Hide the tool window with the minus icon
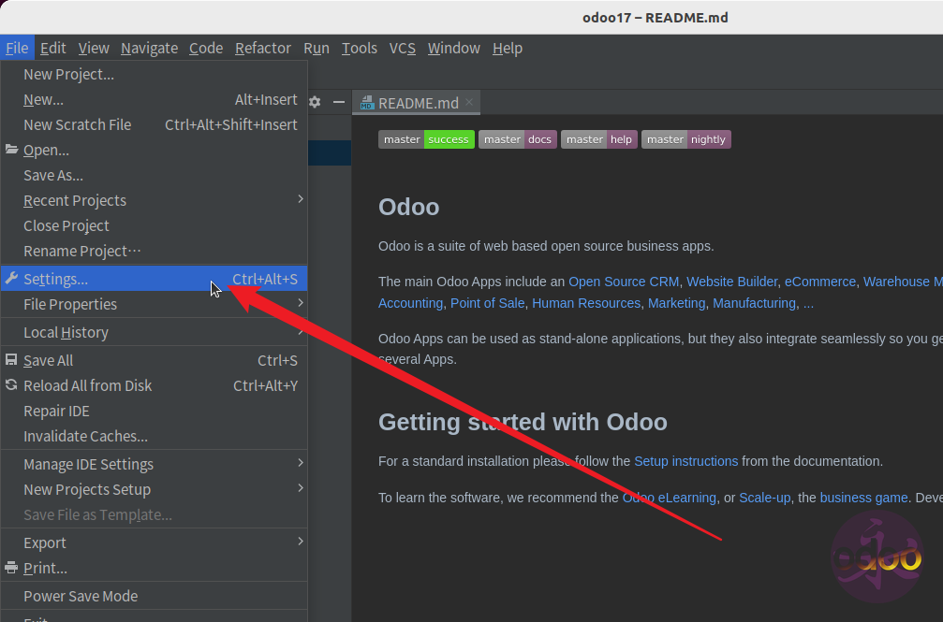Viewport: 943px width, 622px height. point(339,102)
